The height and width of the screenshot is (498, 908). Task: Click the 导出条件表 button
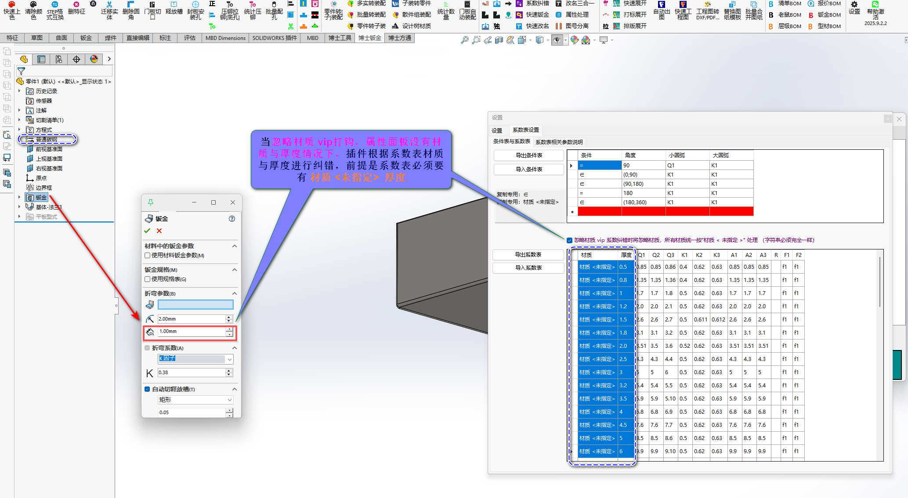point(528,155)
